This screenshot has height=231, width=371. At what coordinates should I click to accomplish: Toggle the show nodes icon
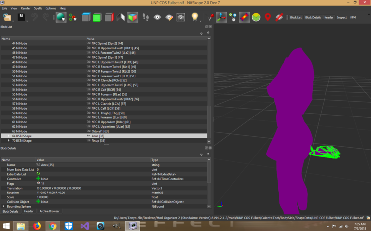click(x=233, y=17)
